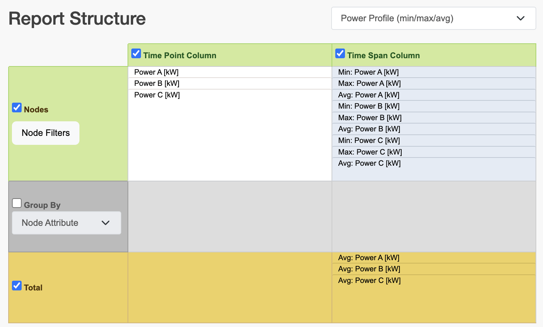Expand the Node Attribute dropdown

click(66, 223)
